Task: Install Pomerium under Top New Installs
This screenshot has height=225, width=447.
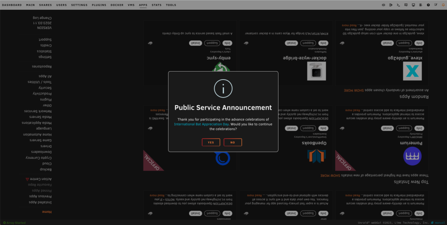Action: point(388,128)
